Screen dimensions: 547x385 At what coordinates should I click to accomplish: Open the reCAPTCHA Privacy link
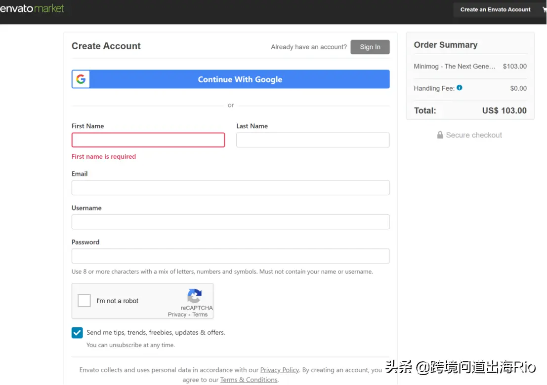tap(177, 315)
